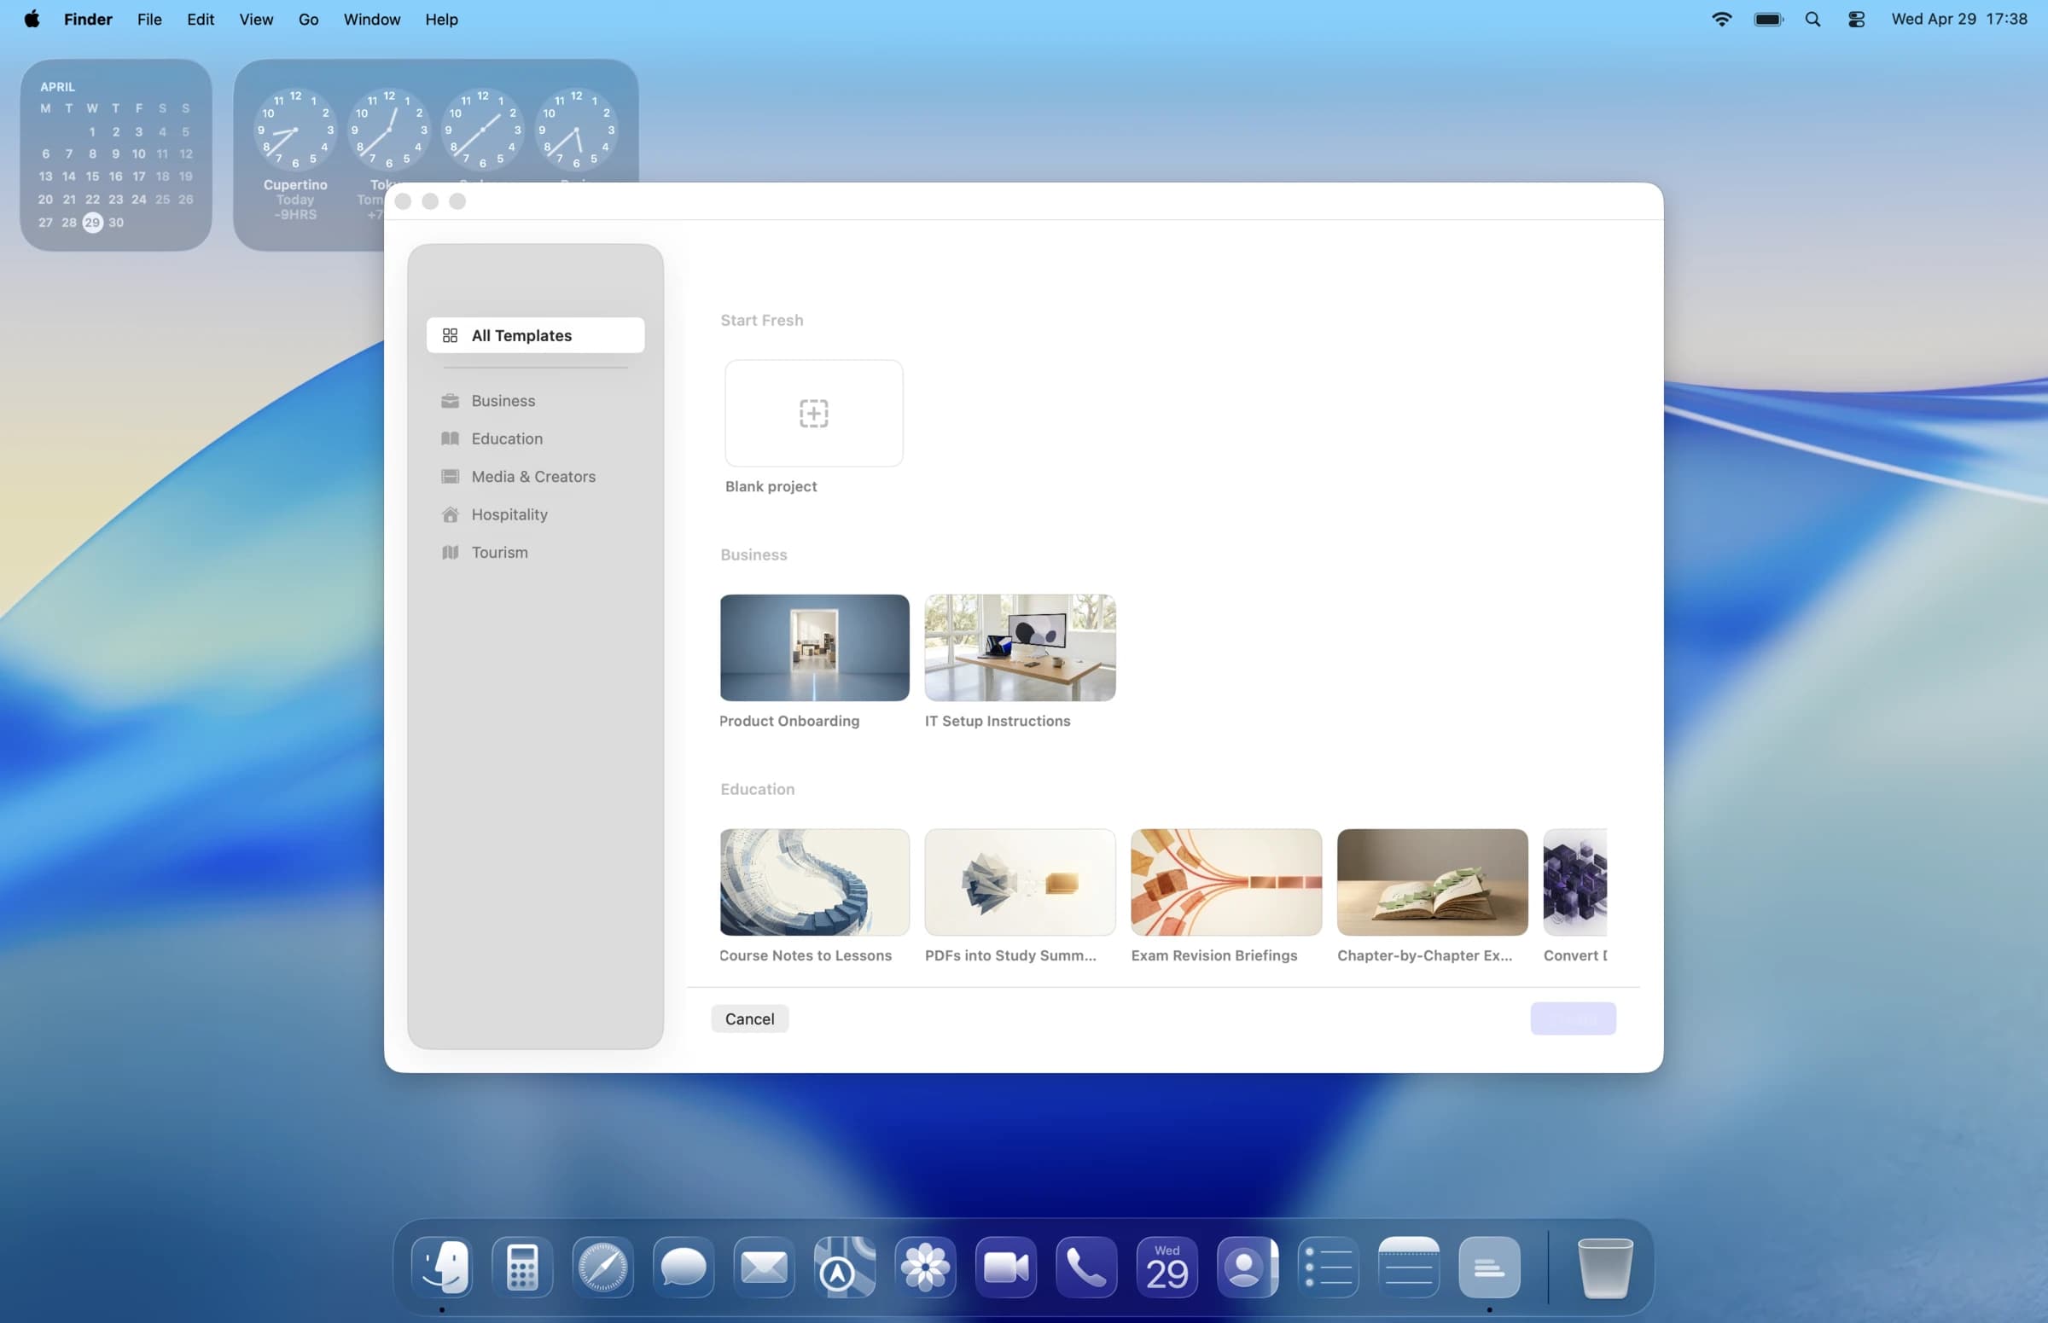Screen dimensions: 2048x1323
Task: Click the date and time in menu bar
Action: click(1958, 19)
